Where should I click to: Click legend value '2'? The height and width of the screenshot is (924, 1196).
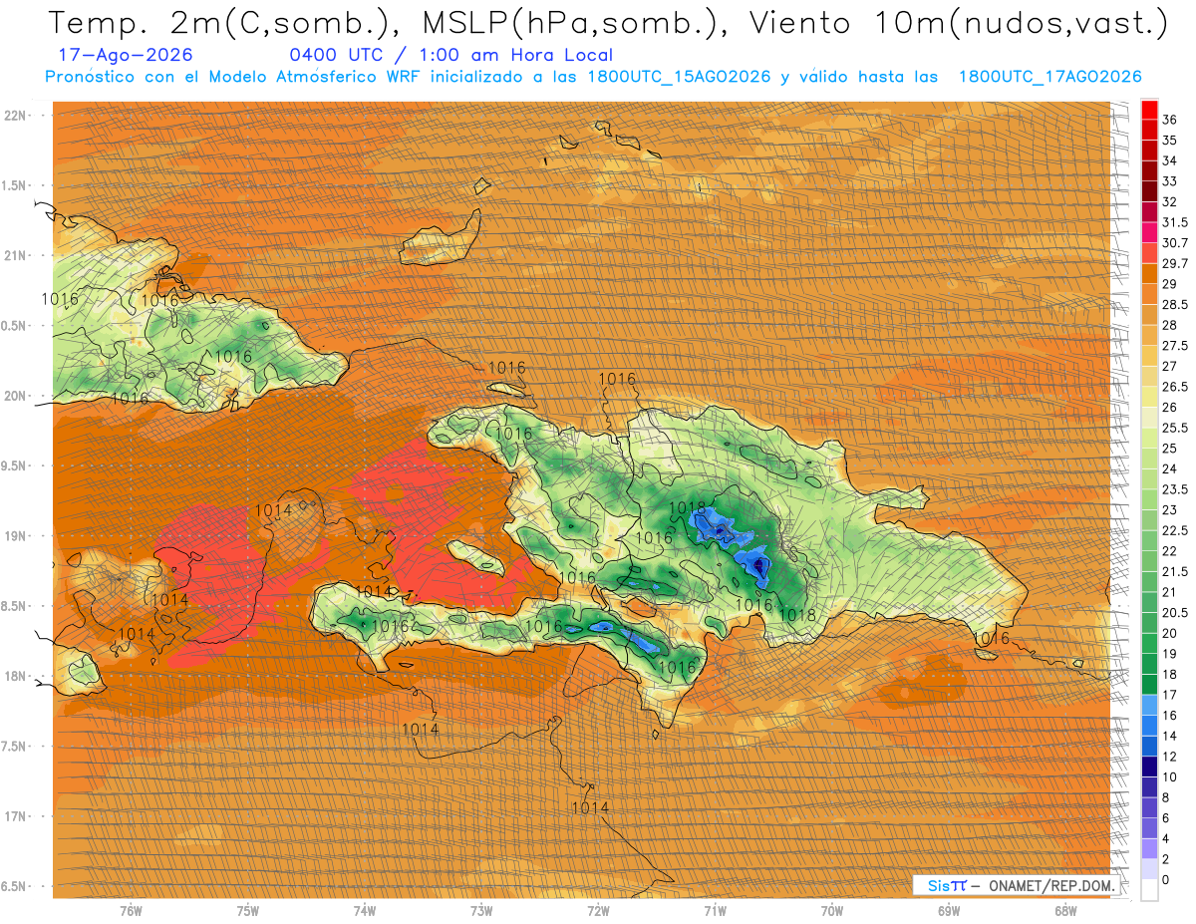coord(1165,858)
